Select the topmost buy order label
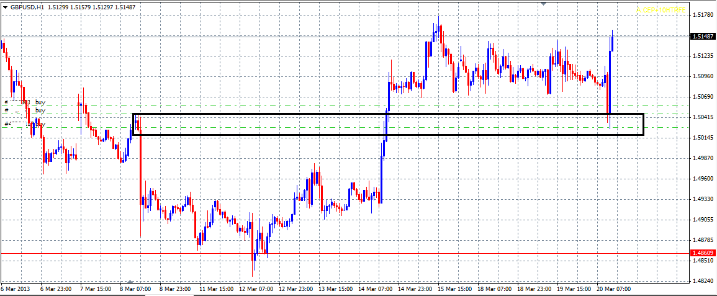717x296 pixels. (x=40, y=102)
